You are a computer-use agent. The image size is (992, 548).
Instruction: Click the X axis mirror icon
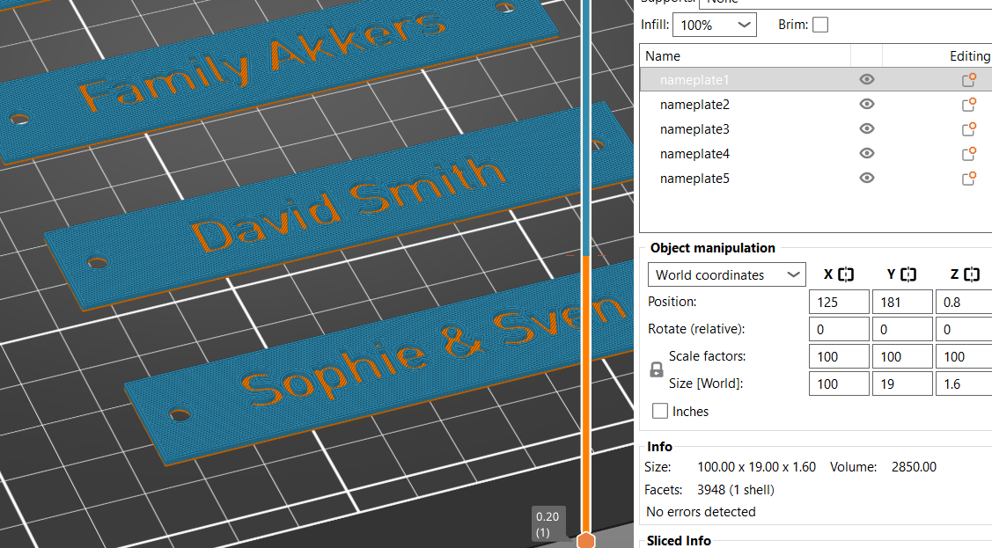pos(846,274)
